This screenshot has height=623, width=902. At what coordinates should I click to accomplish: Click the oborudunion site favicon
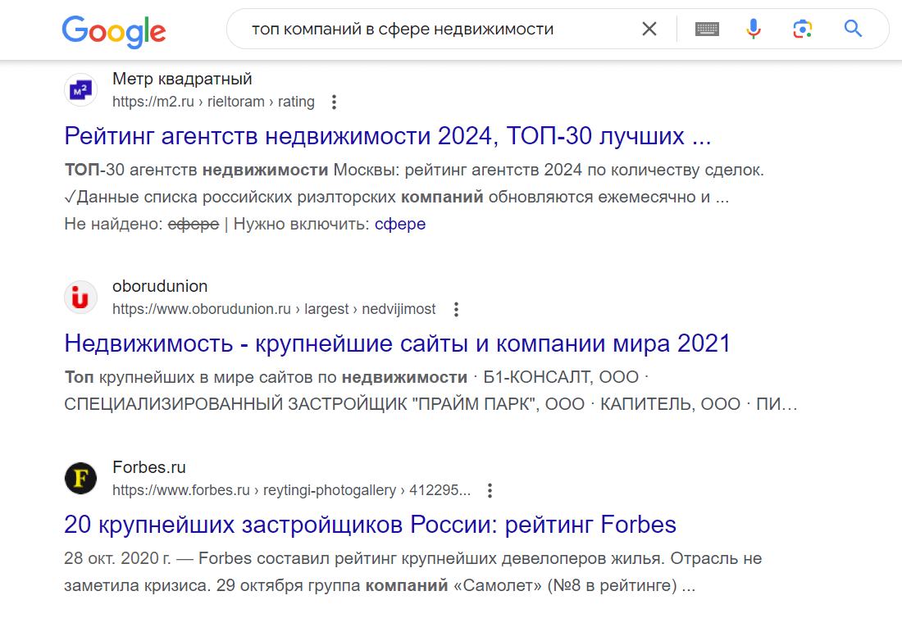80,297
